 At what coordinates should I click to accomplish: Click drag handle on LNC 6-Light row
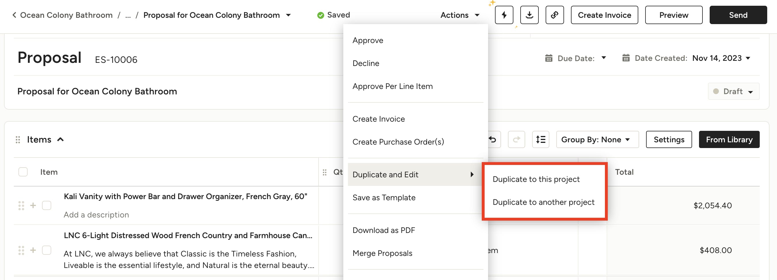click(x=21, y=250)
